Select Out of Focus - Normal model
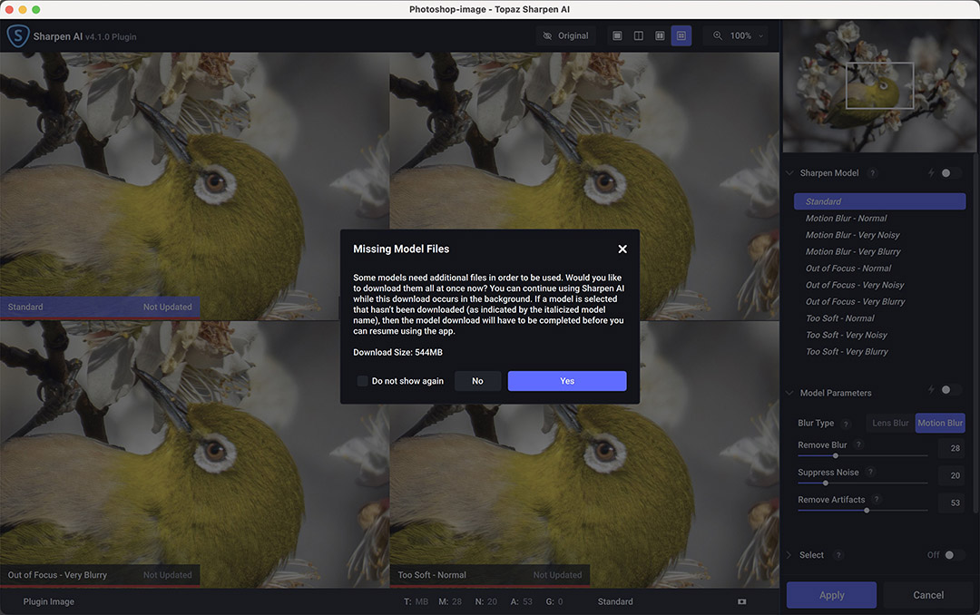The image size is (980, 615). point(879,268)
